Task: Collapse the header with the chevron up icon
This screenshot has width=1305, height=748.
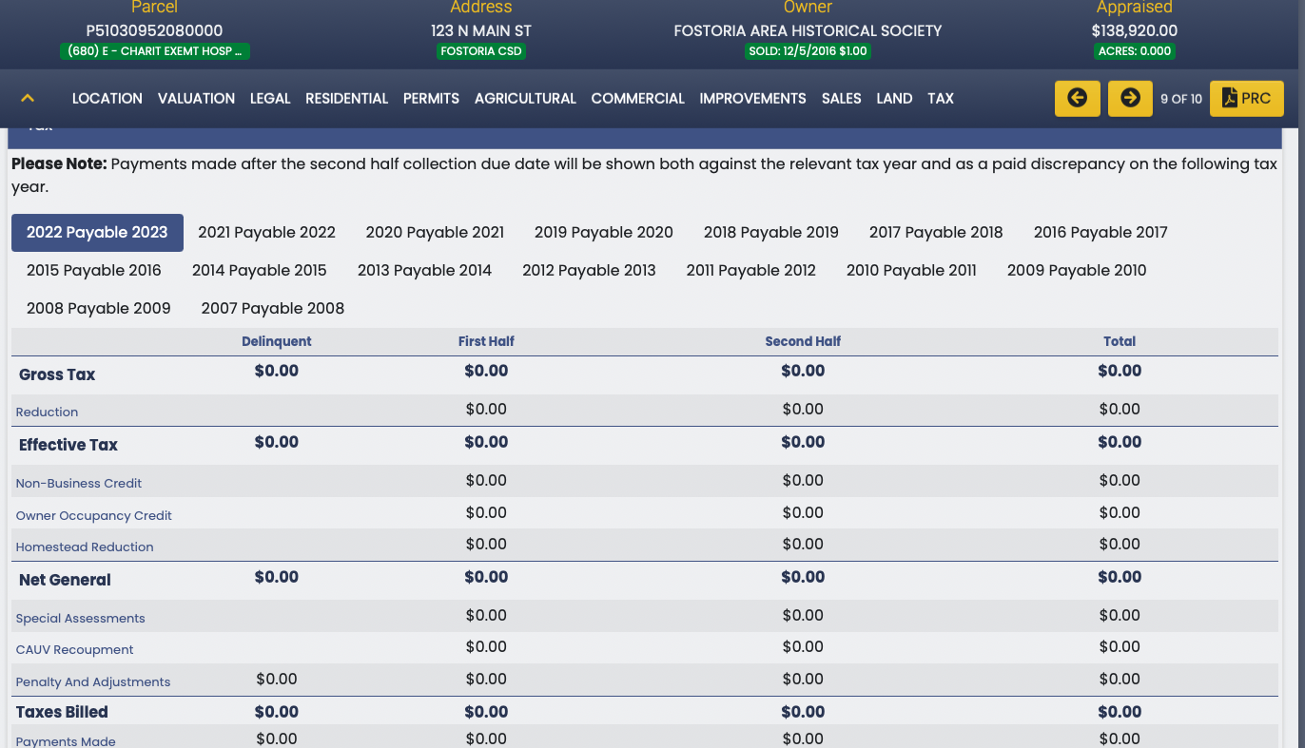Action: point(28,99)
